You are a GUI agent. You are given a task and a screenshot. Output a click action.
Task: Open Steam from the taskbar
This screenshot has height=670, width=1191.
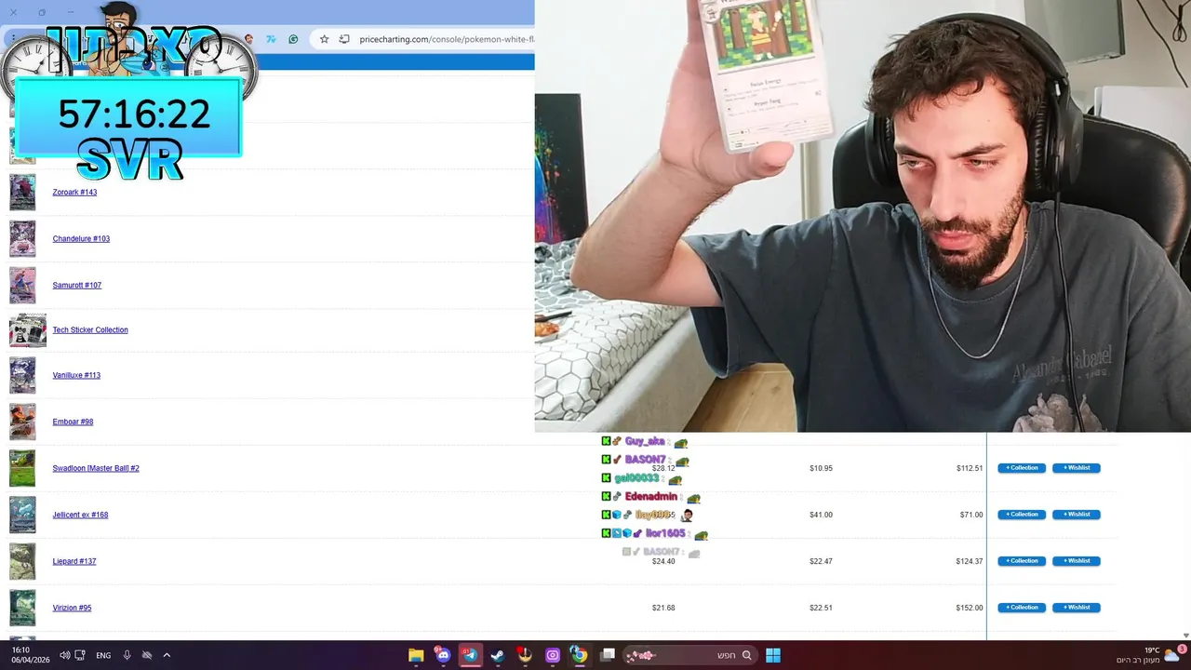498,655
